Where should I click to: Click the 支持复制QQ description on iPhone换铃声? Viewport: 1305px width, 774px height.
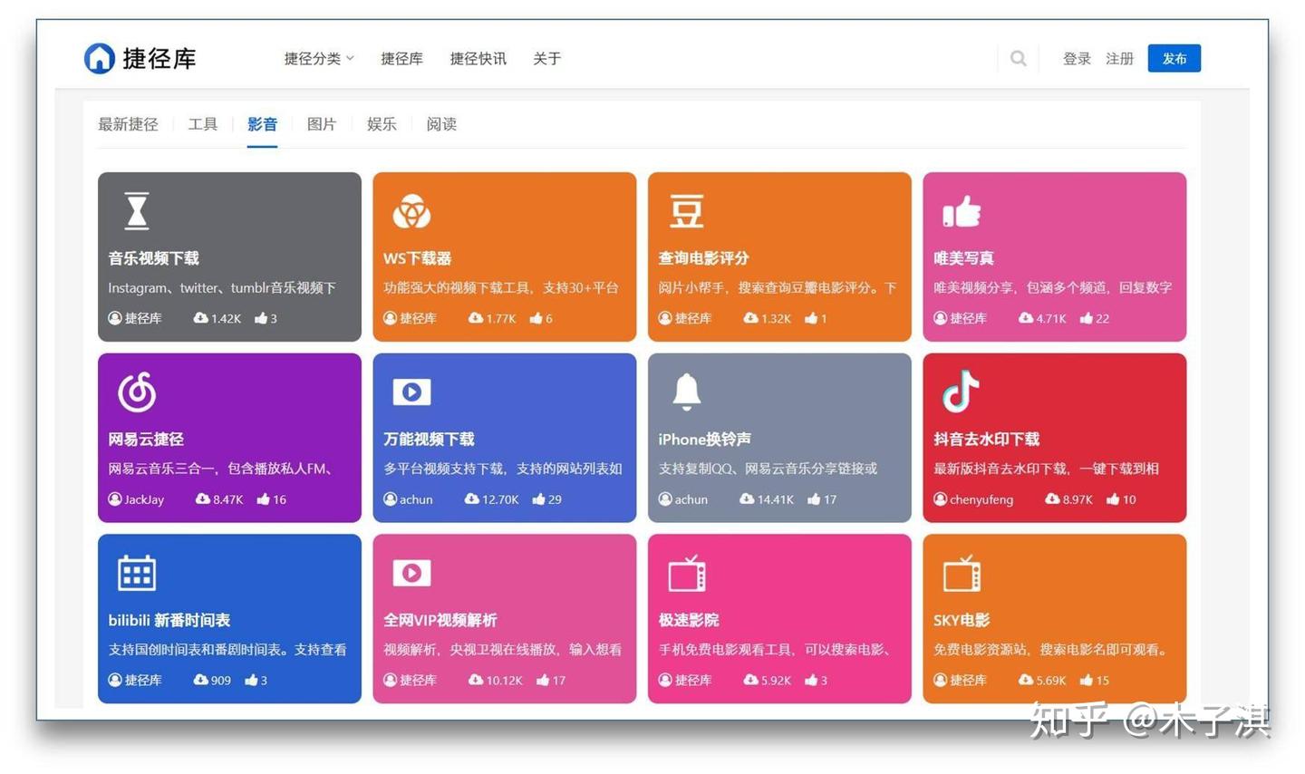pos(768,469)
